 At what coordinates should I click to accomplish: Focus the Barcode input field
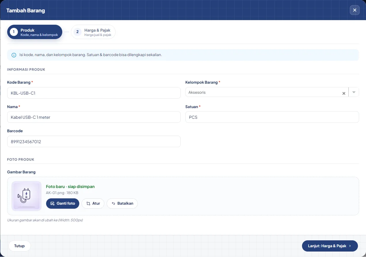pyautogui.click(x=94, y=141)
